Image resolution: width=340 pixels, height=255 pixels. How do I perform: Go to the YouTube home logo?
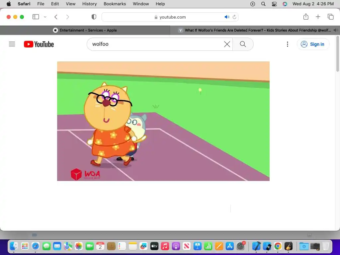pyautogui.click(x=39, y=44)
